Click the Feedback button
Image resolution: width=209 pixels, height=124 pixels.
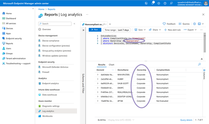pos(169,24)
